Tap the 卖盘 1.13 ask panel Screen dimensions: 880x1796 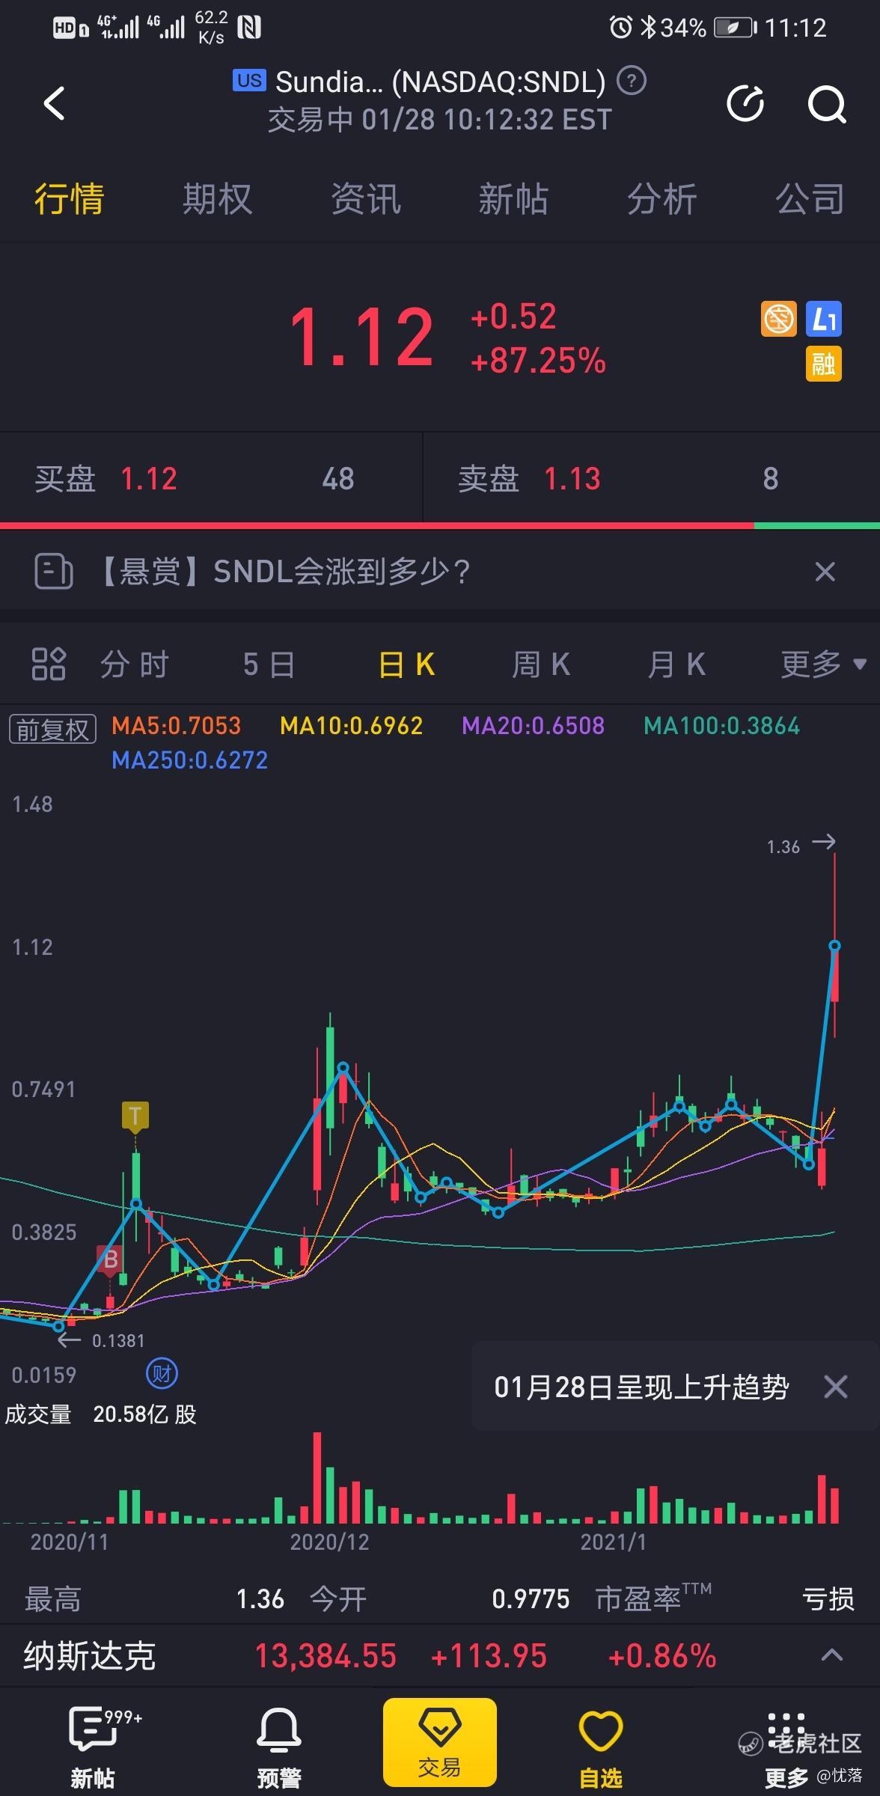pos(652,478)
